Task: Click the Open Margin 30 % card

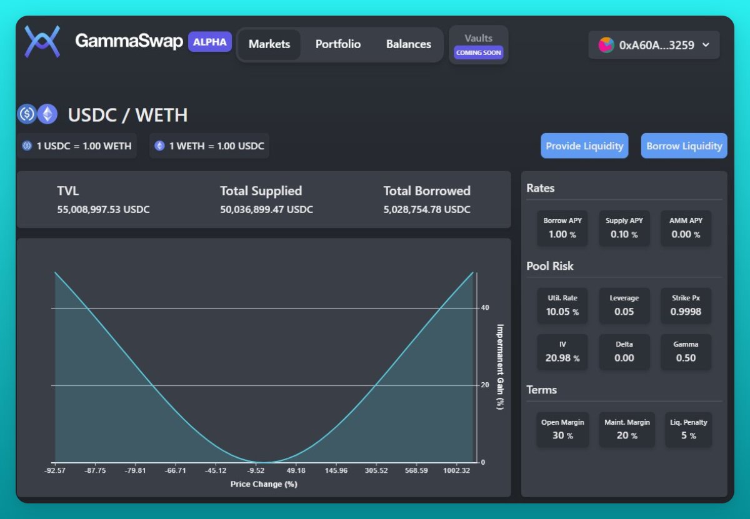Action: tap(562, 429)
